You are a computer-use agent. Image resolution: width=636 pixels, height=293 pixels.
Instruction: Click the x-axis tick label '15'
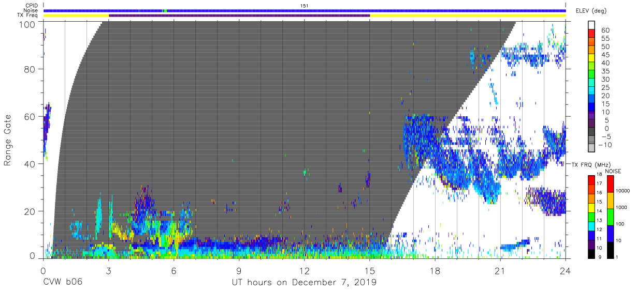[x=369, y=270]
